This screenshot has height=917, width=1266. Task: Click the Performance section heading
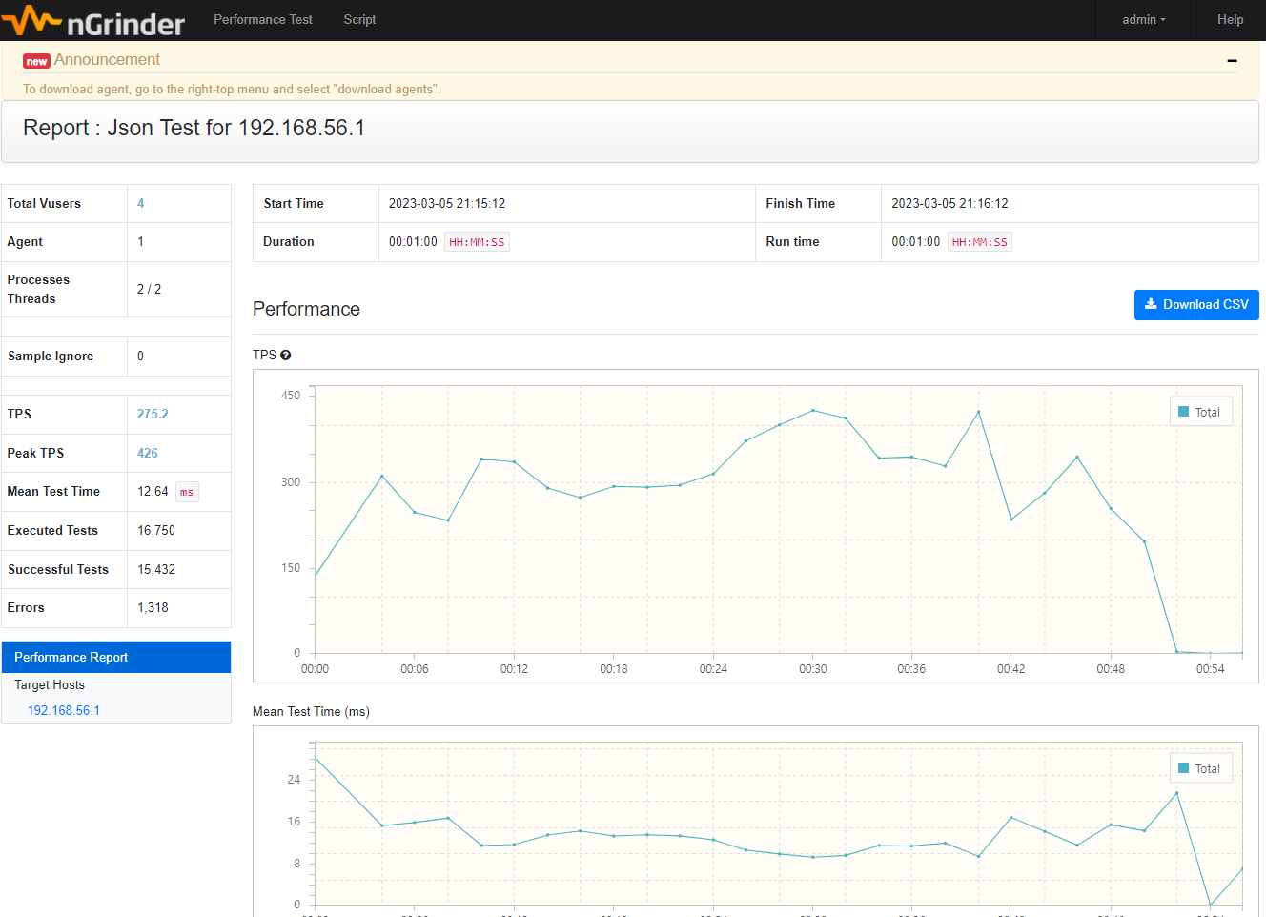click(x=306, y=309)
